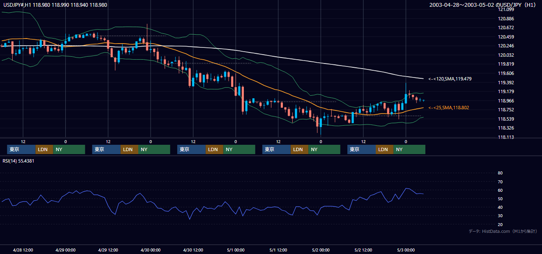Image resolution: width=542 pixels, height=254 pixels.
Task: Click the 119.392 price label
Action: click(x=506, y=83)
